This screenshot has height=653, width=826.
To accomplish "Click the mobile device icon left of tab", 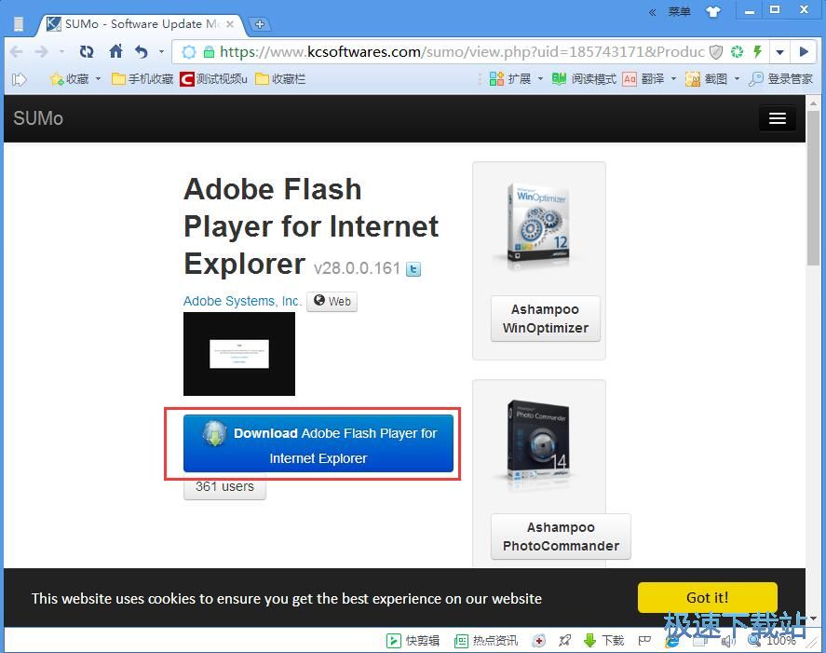I will [x=19, y=24].
